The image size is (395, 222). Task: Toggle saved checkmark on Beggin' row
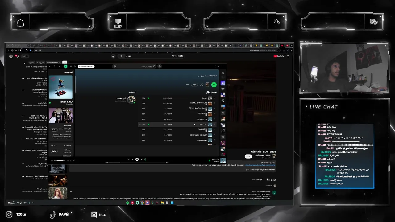pyautogui.click(x=148, y=98)
